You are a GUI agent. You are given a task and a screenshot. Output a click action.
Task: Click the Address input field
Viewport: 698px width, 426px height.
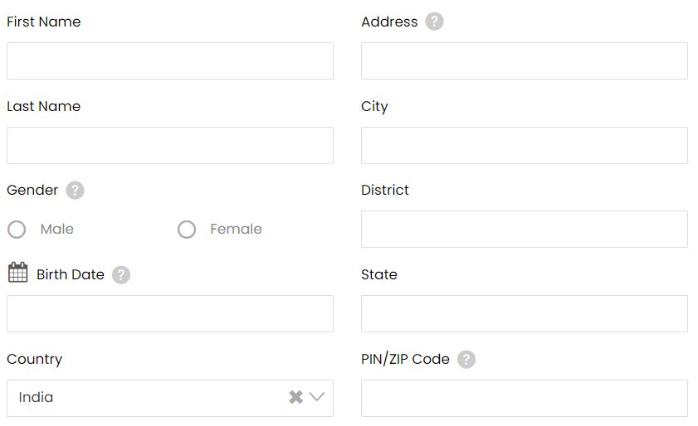(525, 61)
